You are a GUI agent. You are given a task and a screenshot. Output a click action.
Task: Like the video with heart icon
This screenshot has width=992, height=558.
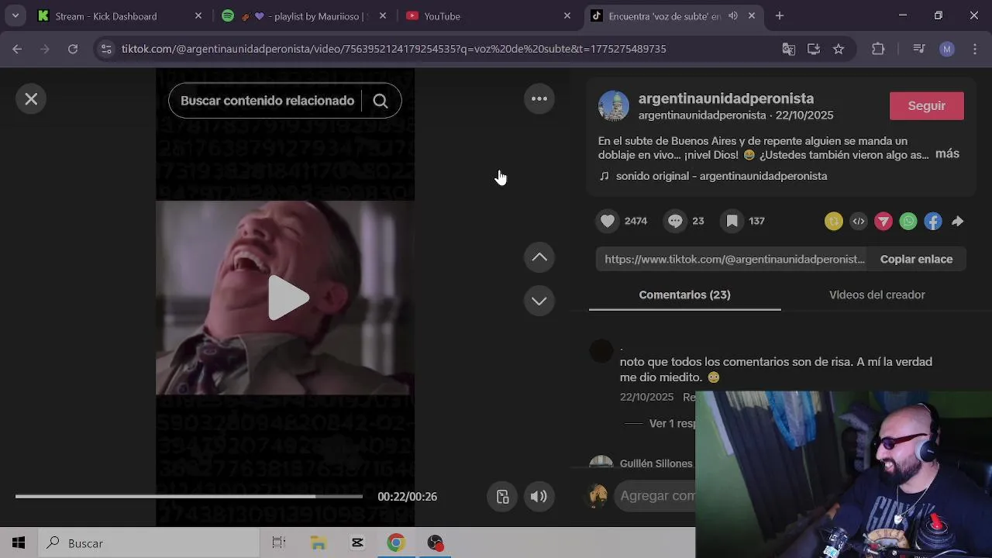(608, 221)
